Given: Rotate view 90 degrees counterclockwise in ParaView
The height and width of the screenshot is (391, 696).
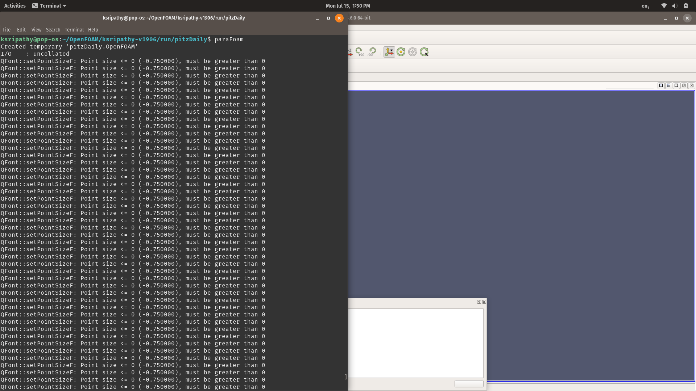Looking at the screenshot, I should [x=371, y=52].
